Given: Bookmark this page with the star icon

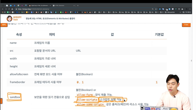Looking at the screenshot, I should (156, 9).
